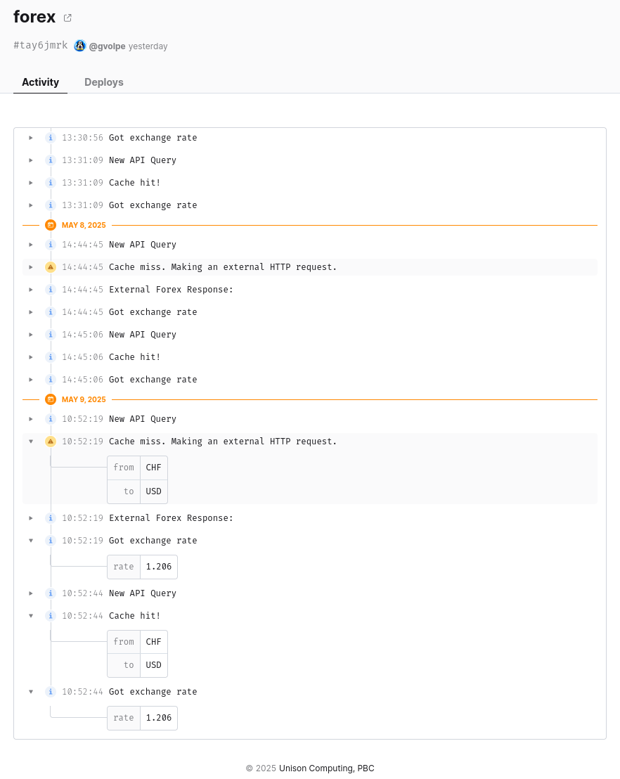The width and height of the screenshot is (620, 779).
Task: Collapse the 10:52:44 Got exchange rate entry
Action: (x=31, y=692)
